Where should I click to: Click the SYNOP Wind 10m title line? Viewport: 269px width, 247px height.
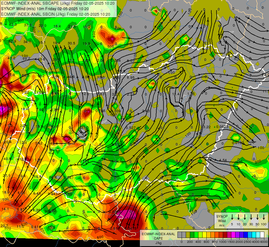pyautogui.click(x=45, y=9)
